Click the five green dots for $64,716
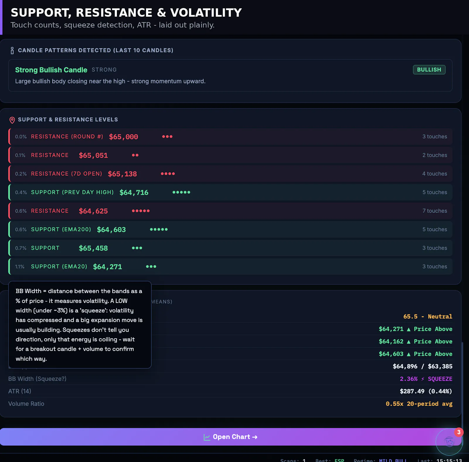The width and height of the screenshot is (469, 462). 181,192
